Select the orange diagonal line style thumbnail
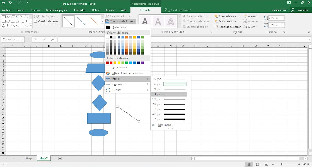This screenshot has width=312, height=167. click(x=94, y=21)
